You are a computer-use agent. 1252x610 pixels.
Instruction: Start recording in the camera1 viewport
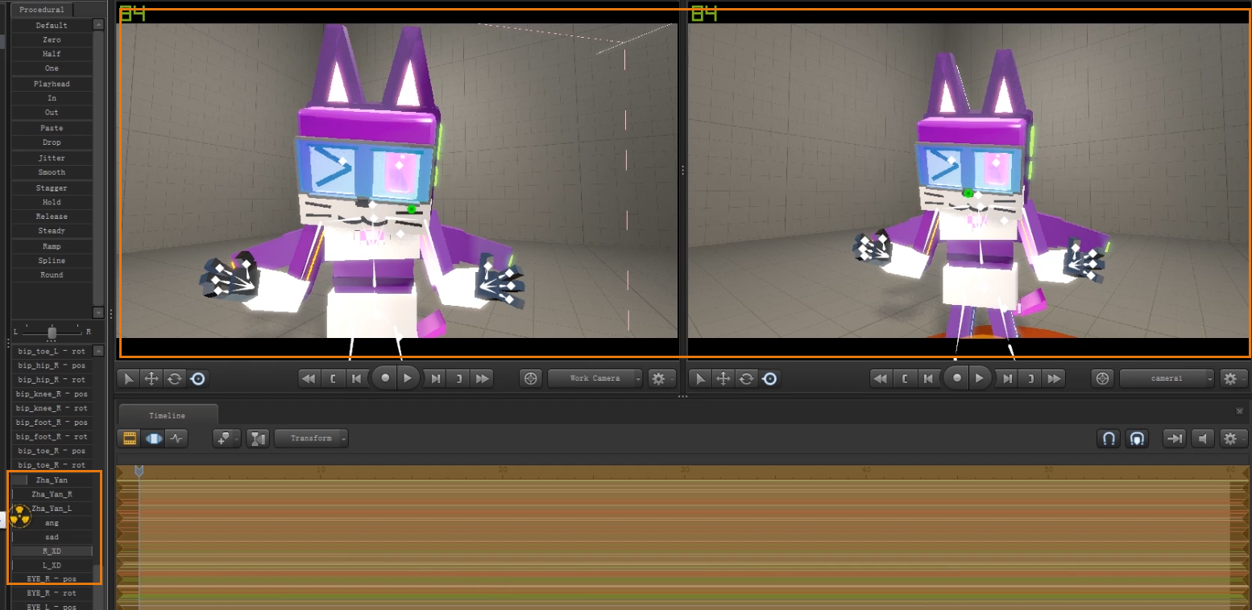pyautogui.click(x=957, y=377)
